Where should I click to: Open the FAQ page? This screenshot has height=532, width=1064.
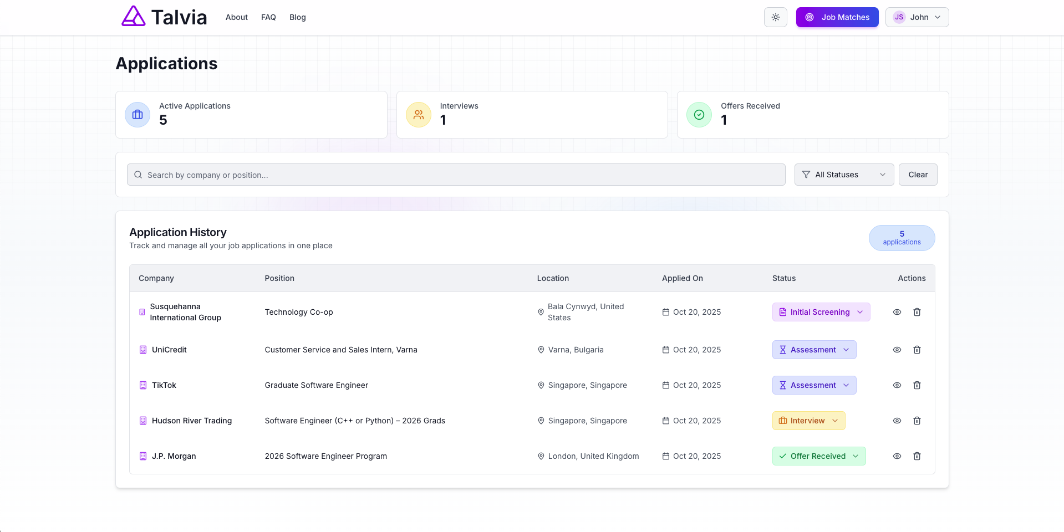[268, 17]
